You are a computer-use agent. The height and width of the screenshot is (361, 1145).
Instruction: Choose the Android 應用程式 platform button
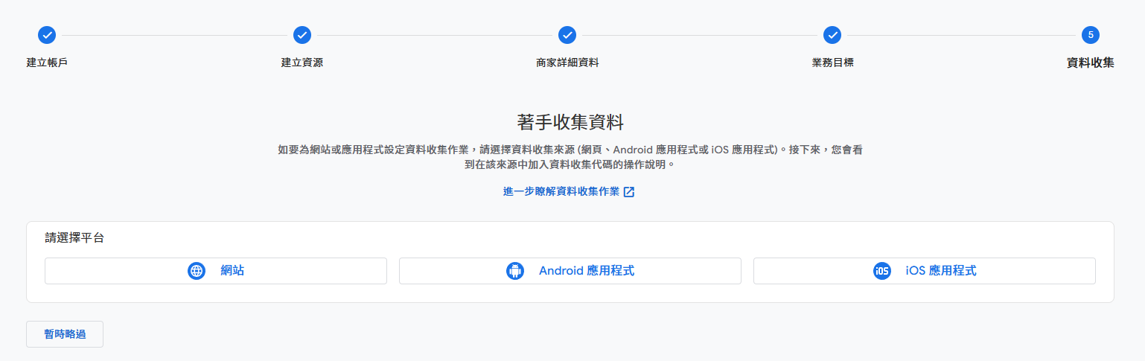coord(570,271)
